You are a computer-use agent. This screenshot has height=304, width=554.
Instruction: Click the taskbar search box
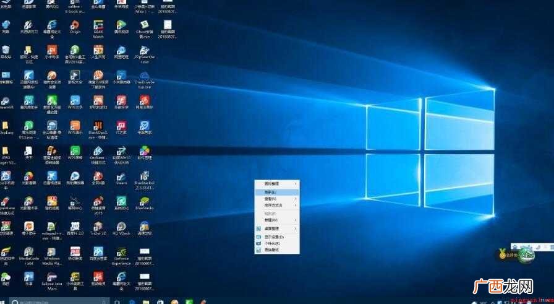point(59,302)
